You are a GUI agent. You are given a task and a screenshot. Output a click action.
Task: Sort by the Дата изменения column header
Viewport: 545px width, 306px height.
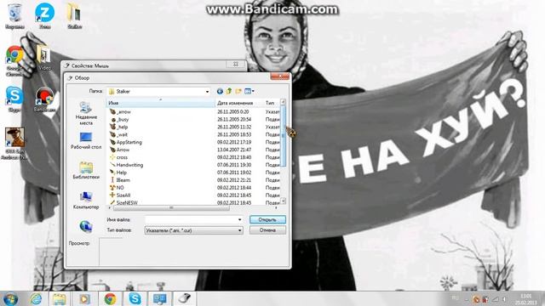click(x=239, y=103)
